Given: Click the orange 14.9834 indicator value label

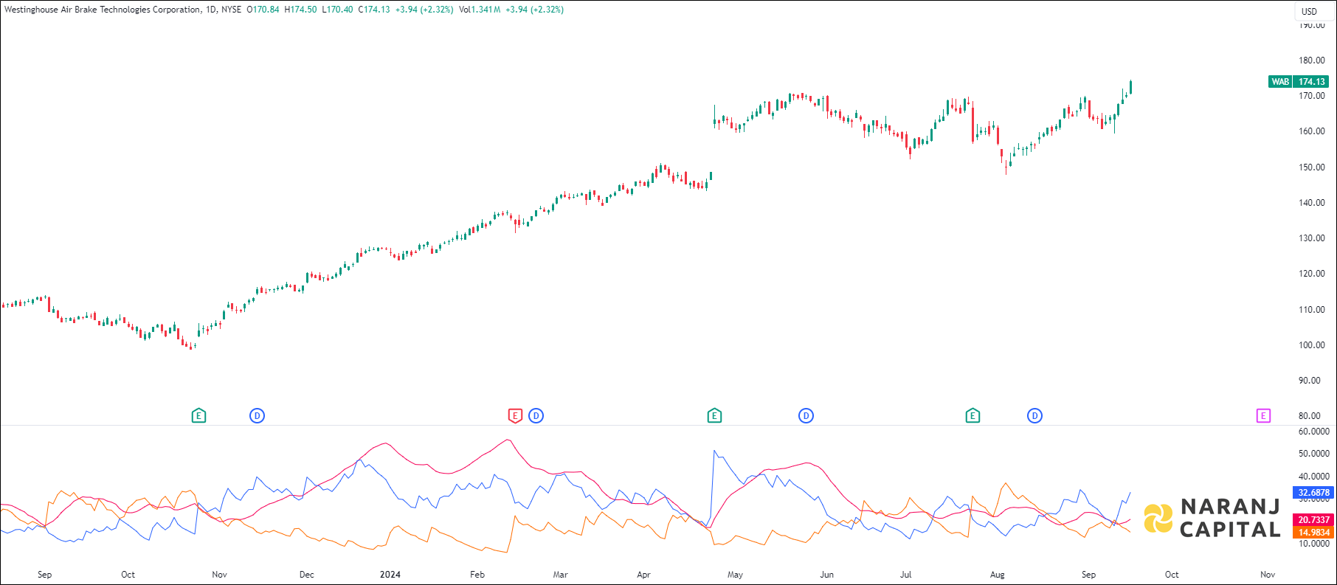Looking at the screenshot, I should click(x=1313, y=533).
